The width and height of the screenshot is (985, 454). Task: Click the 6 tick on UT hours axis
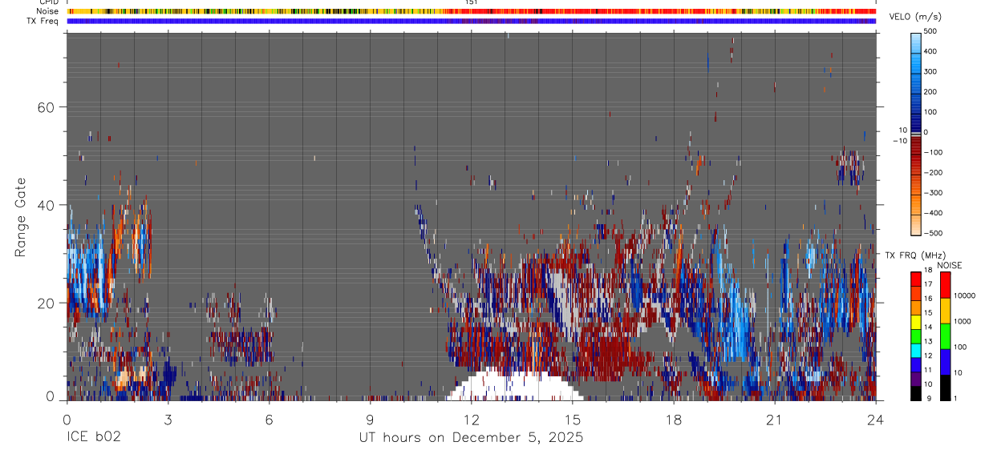point(270,419)
